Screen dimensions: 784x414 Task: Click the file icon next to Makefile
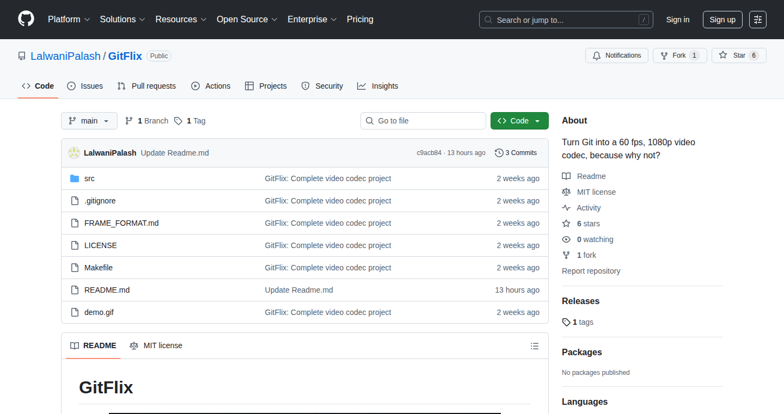(75, 268)
